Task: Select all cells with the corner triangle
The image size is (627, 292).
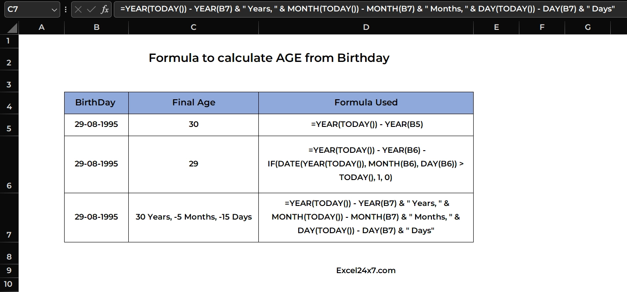Action: [12, 28]
